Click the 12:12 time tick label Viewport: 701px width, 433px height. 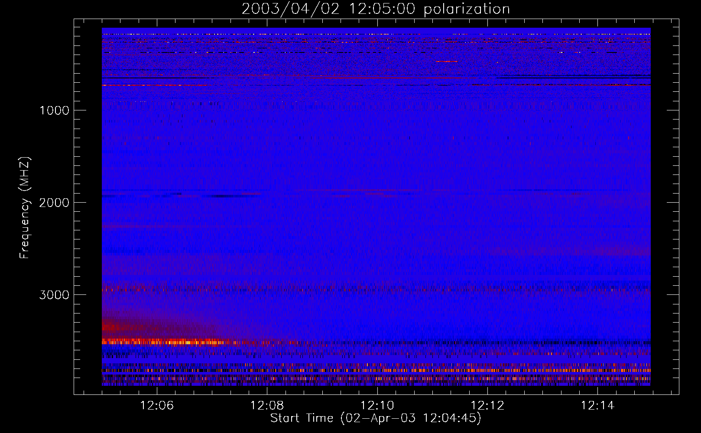[487, 405]
